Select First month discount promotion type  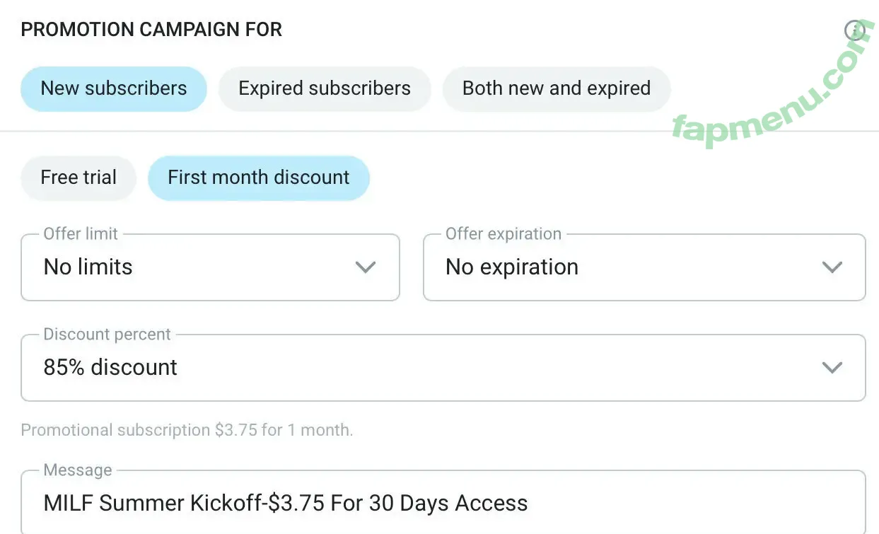click(259, 178)
